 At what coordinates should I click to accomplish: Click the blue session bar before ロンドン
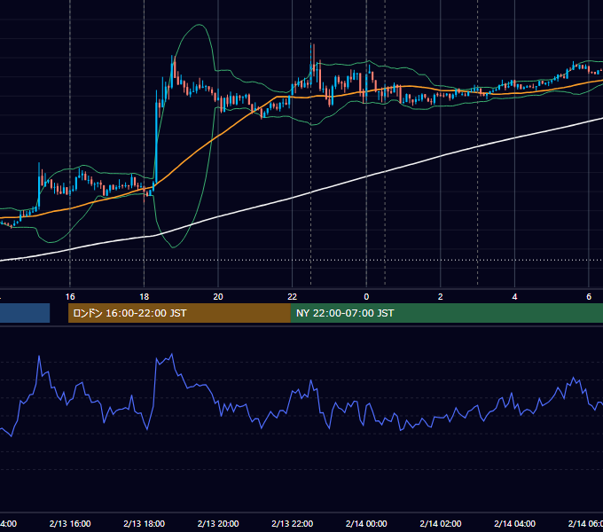click(x=25, y=313)
